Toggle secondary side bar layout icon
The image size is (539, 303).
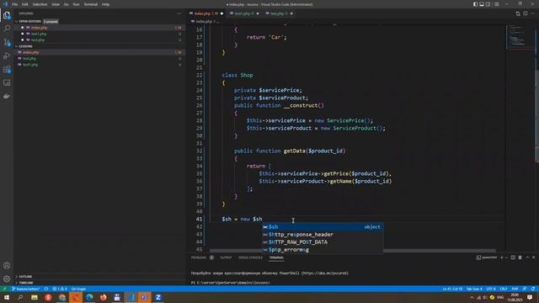pos(488,4)
